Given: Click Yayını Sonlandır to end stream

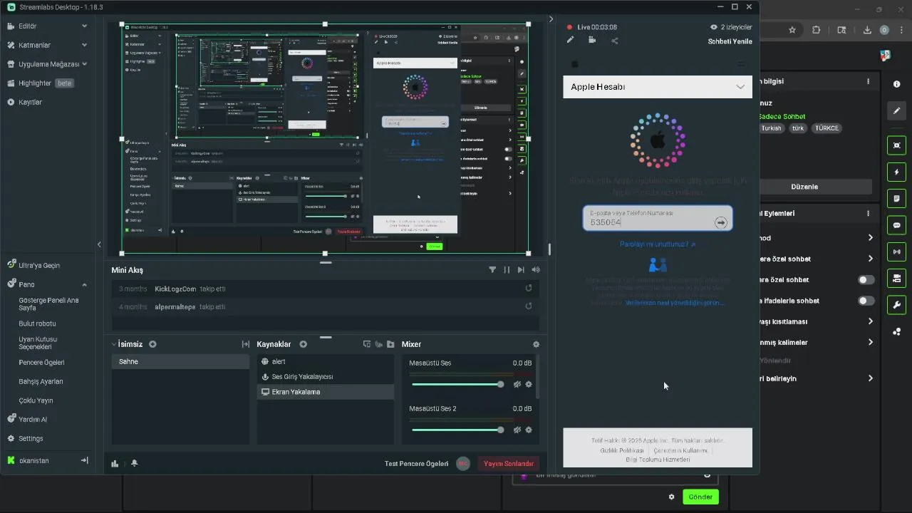Looking at the screenshot, I should click(509, 463).
